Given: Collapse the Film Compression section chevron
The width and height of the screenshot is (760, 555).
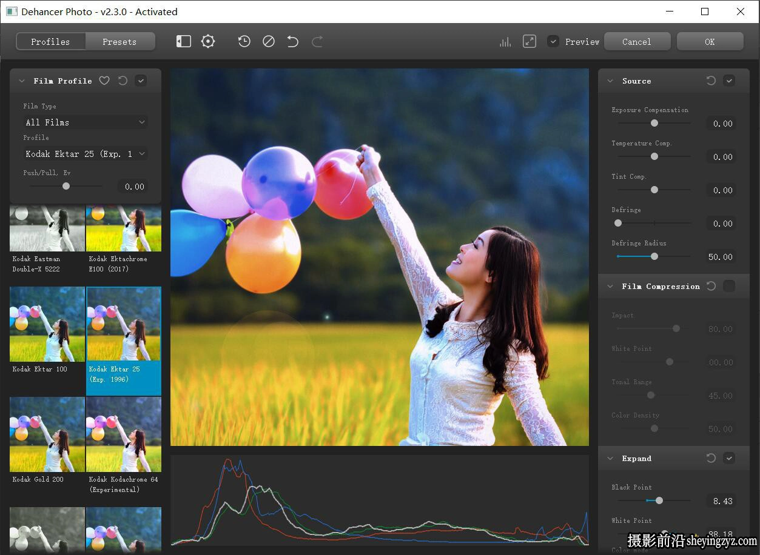Looking at the screenshot, I should 610,286.
